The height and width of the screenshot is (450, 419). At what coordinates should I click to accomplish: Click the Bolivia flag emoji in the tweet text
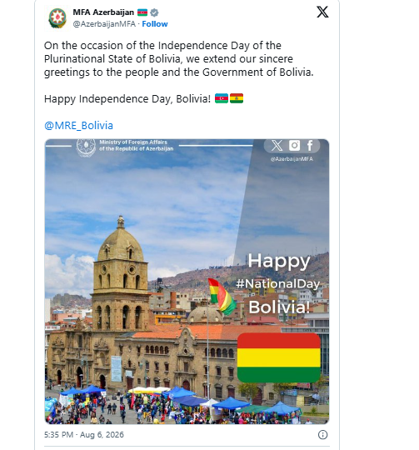tap(237, 98)
